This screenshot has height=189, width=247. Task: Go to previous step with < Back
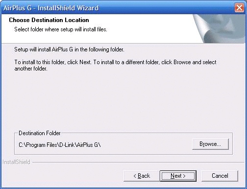[x=142, y=176]
